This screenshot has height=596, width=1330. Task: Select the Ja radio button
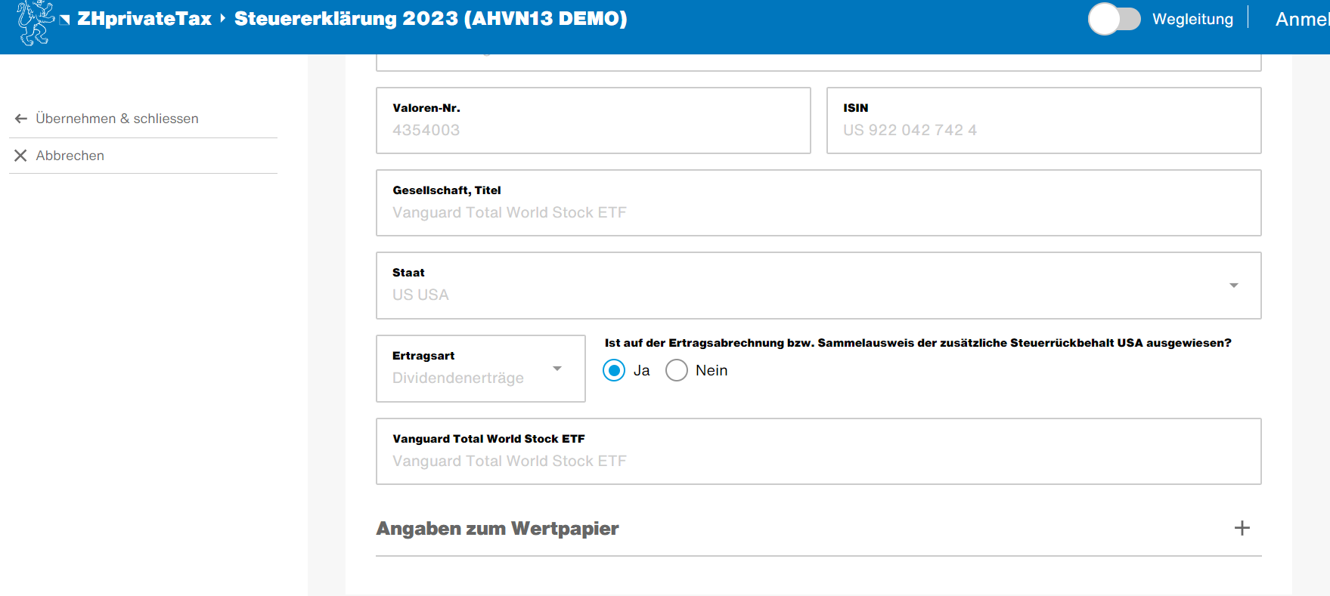tap(614, 370)
